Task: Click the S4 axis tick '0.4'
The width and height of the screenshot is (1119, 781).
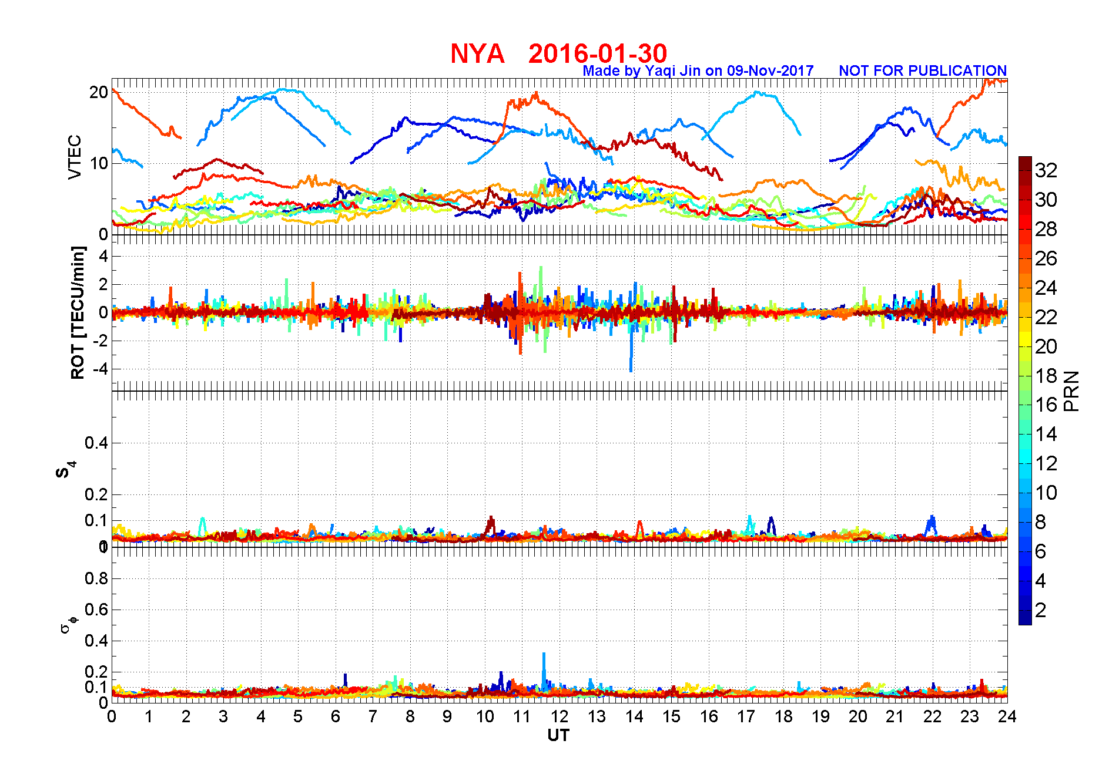Action: tap(96, 443)
